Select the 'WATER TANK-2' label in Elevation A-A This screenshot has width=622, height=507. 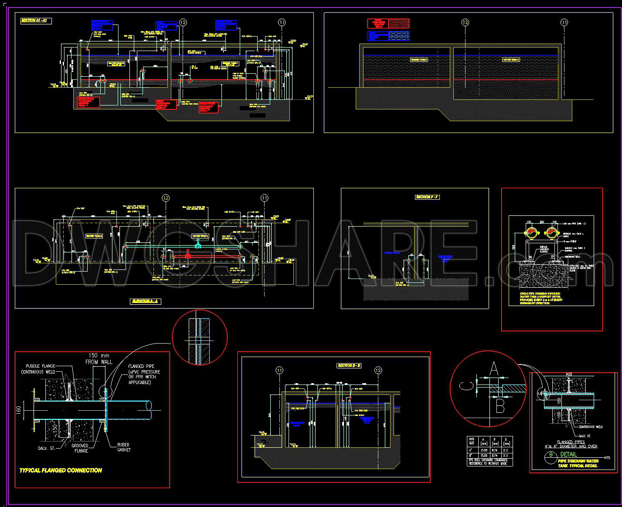point(94,236)
